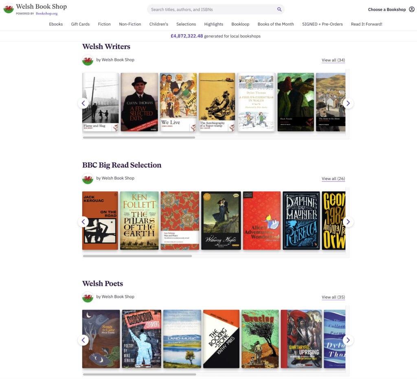Focus the search titles and authors field
417x379 pixels.
212,9
